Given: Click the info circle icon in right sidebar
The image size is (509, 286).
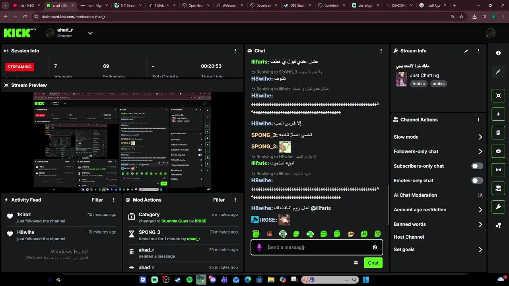Looking at the screenshot, I should [x=498, y=53].
